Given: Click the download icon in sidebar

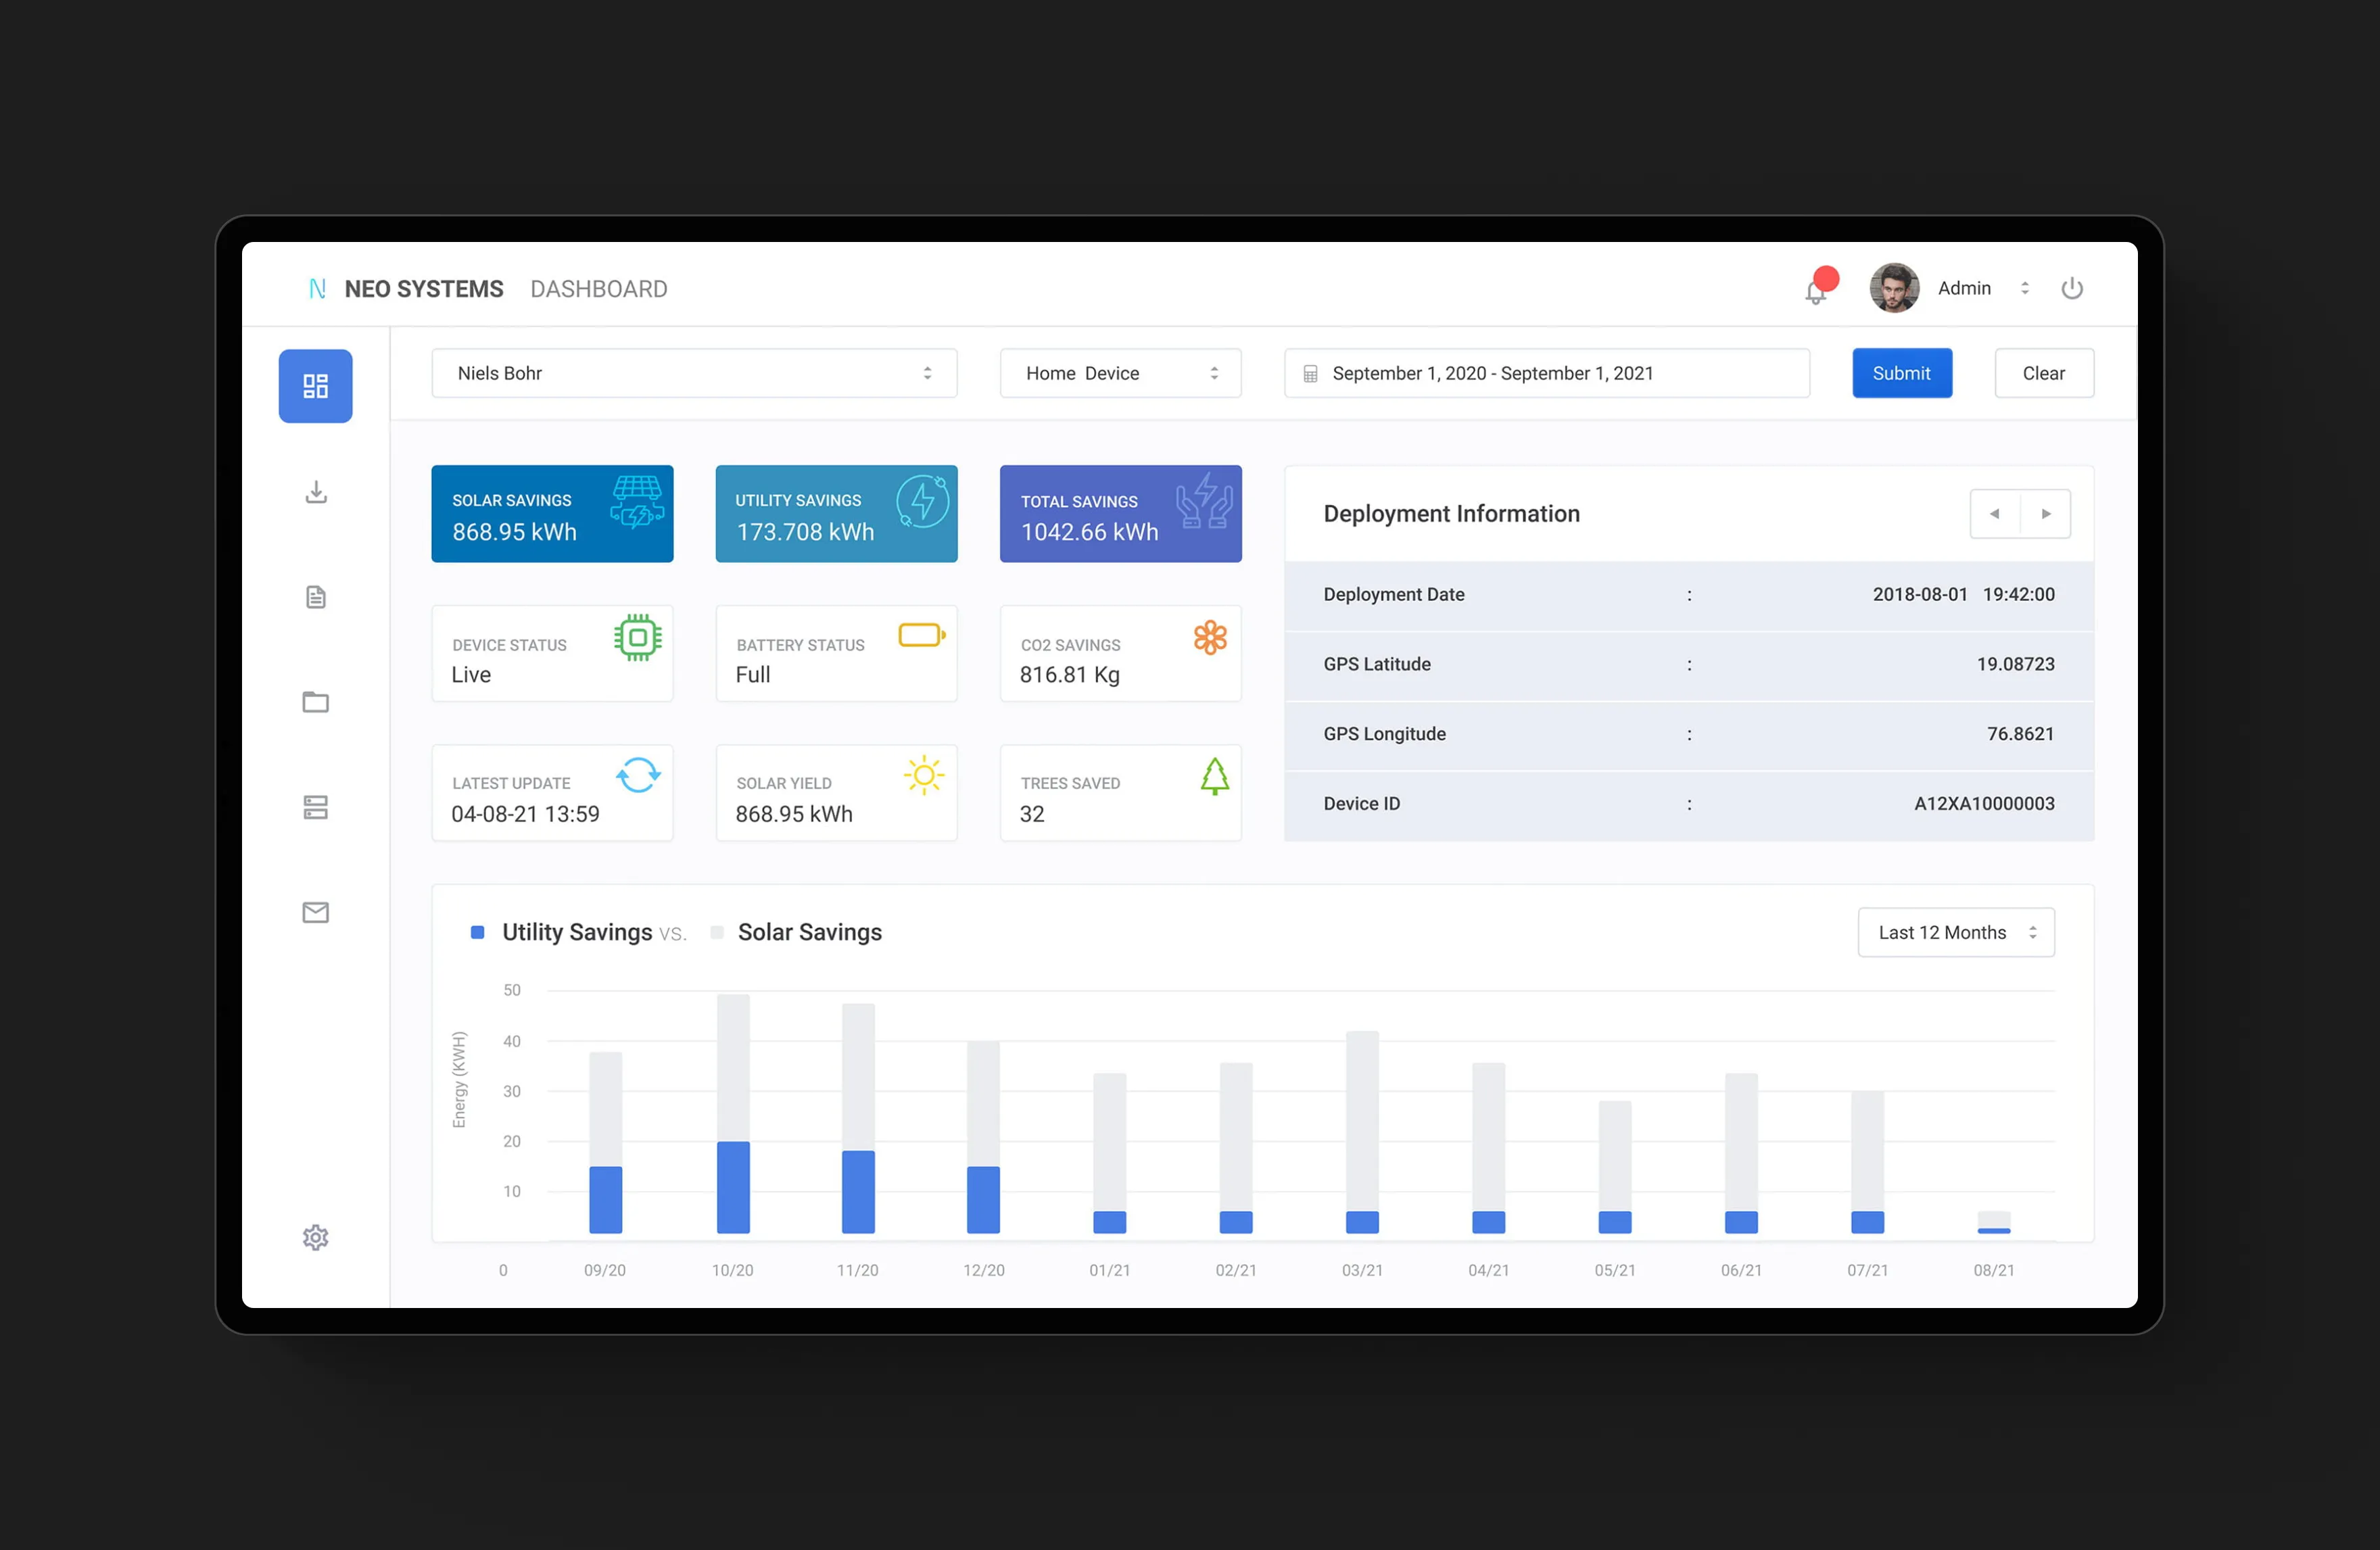Looking at the screenshot, I should 315,492.
